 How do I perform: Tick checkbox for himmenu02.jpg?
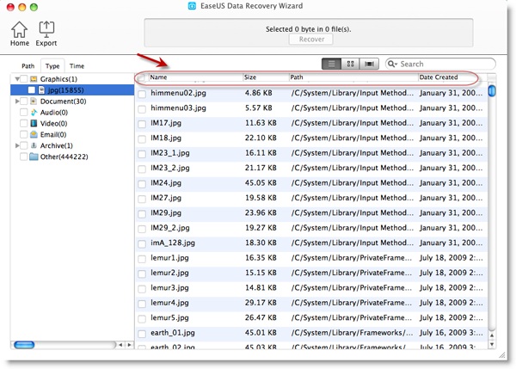[x=142, y=94]
